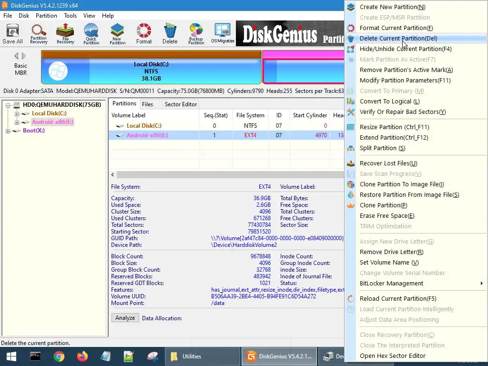
Task: Click the Format toolbar icon
Action: 144,34
